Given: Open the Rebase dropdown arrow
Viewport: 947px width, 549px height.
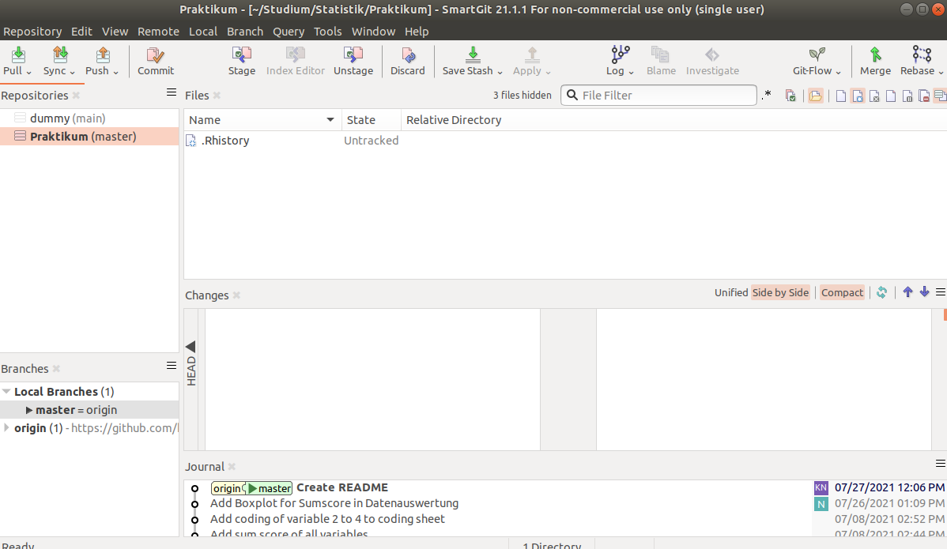Looking at the screenshot, I should pyautogui.click(x=941, y=72).
